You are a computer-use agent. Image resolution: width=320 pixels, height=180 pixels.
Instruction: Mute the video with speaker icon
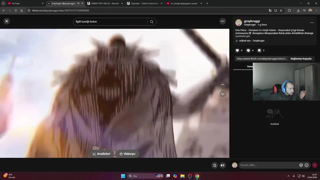click(222, 165)
